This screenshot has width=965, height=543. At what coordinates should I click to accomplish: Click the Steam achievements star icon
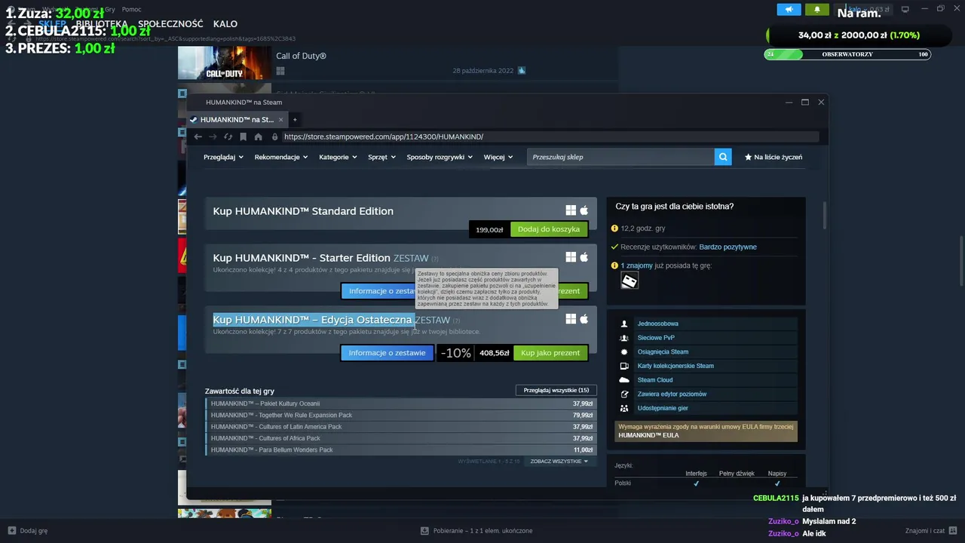(624, 351)
